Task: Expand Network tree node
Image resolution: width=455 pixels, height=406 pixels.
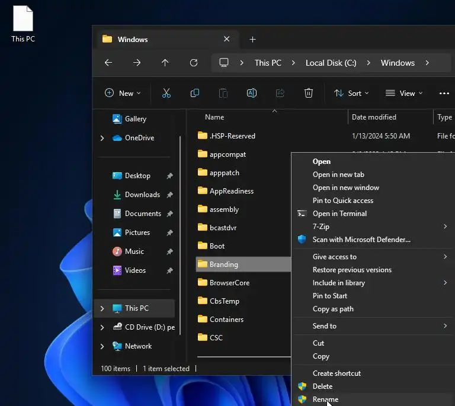Action: pos(102,346)
